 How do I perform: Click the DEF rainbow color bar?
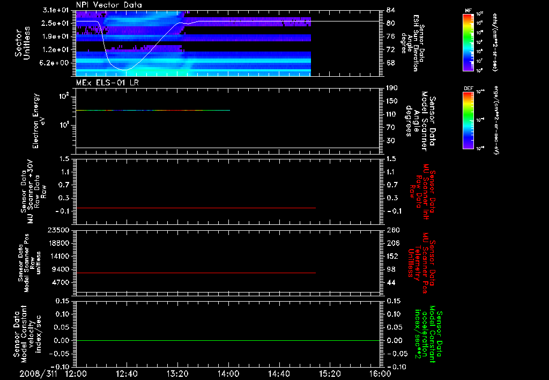pos(468,121)
